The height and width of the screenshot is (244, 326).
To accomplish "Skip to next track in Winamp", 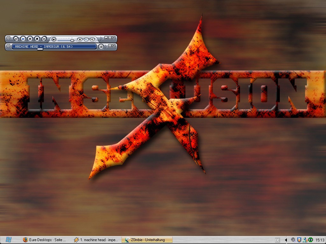I will point(44,39).
